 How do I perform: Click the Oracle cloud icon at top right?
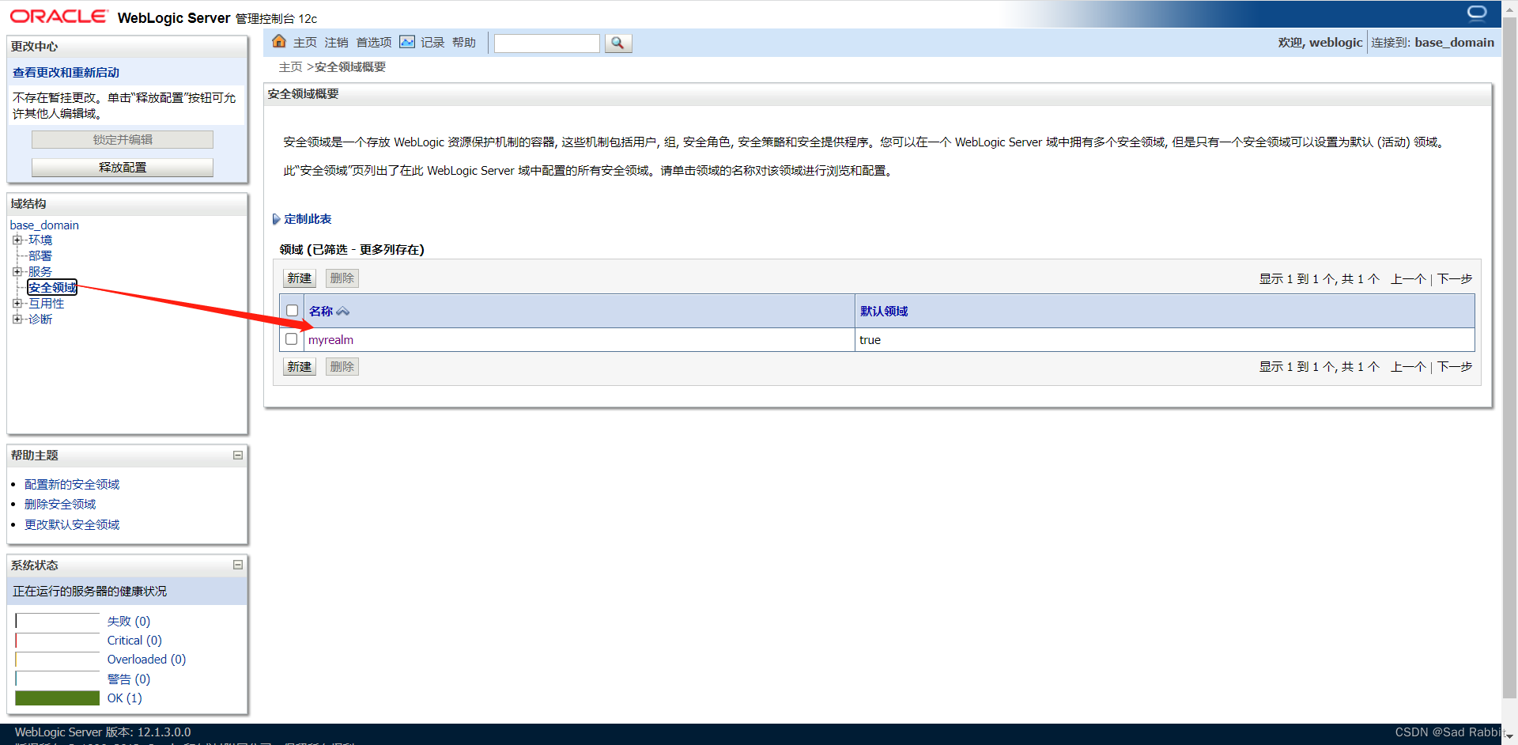(x=1477, y=13)
